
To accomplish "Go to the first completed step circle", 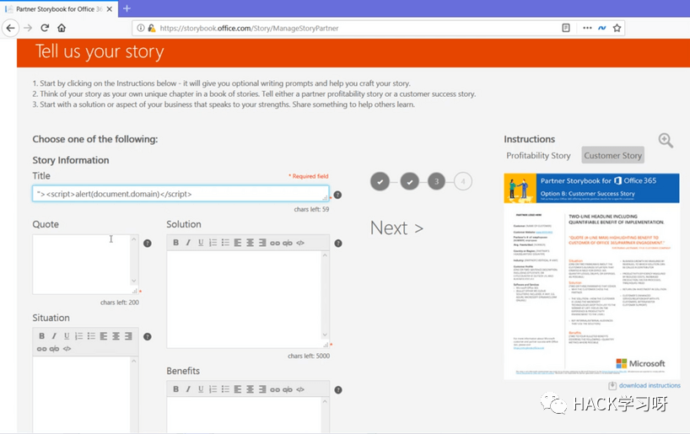I will (380, 181).
